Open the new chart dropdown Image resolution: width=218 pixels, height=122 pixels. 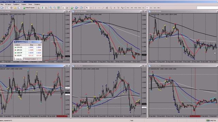(2, 8)
